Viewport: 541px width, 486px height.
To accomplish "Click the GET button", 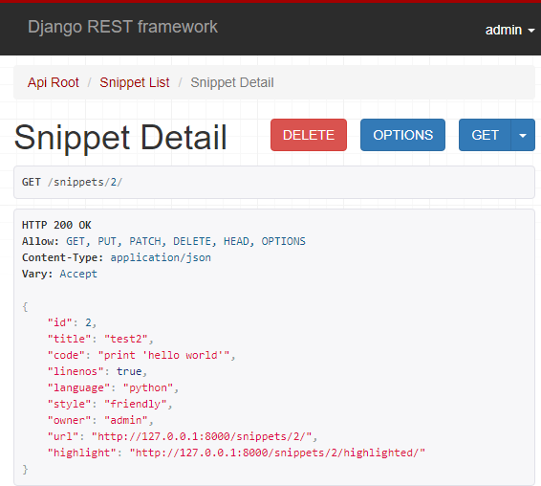I will pyautogui.click(x=485, y=135).
